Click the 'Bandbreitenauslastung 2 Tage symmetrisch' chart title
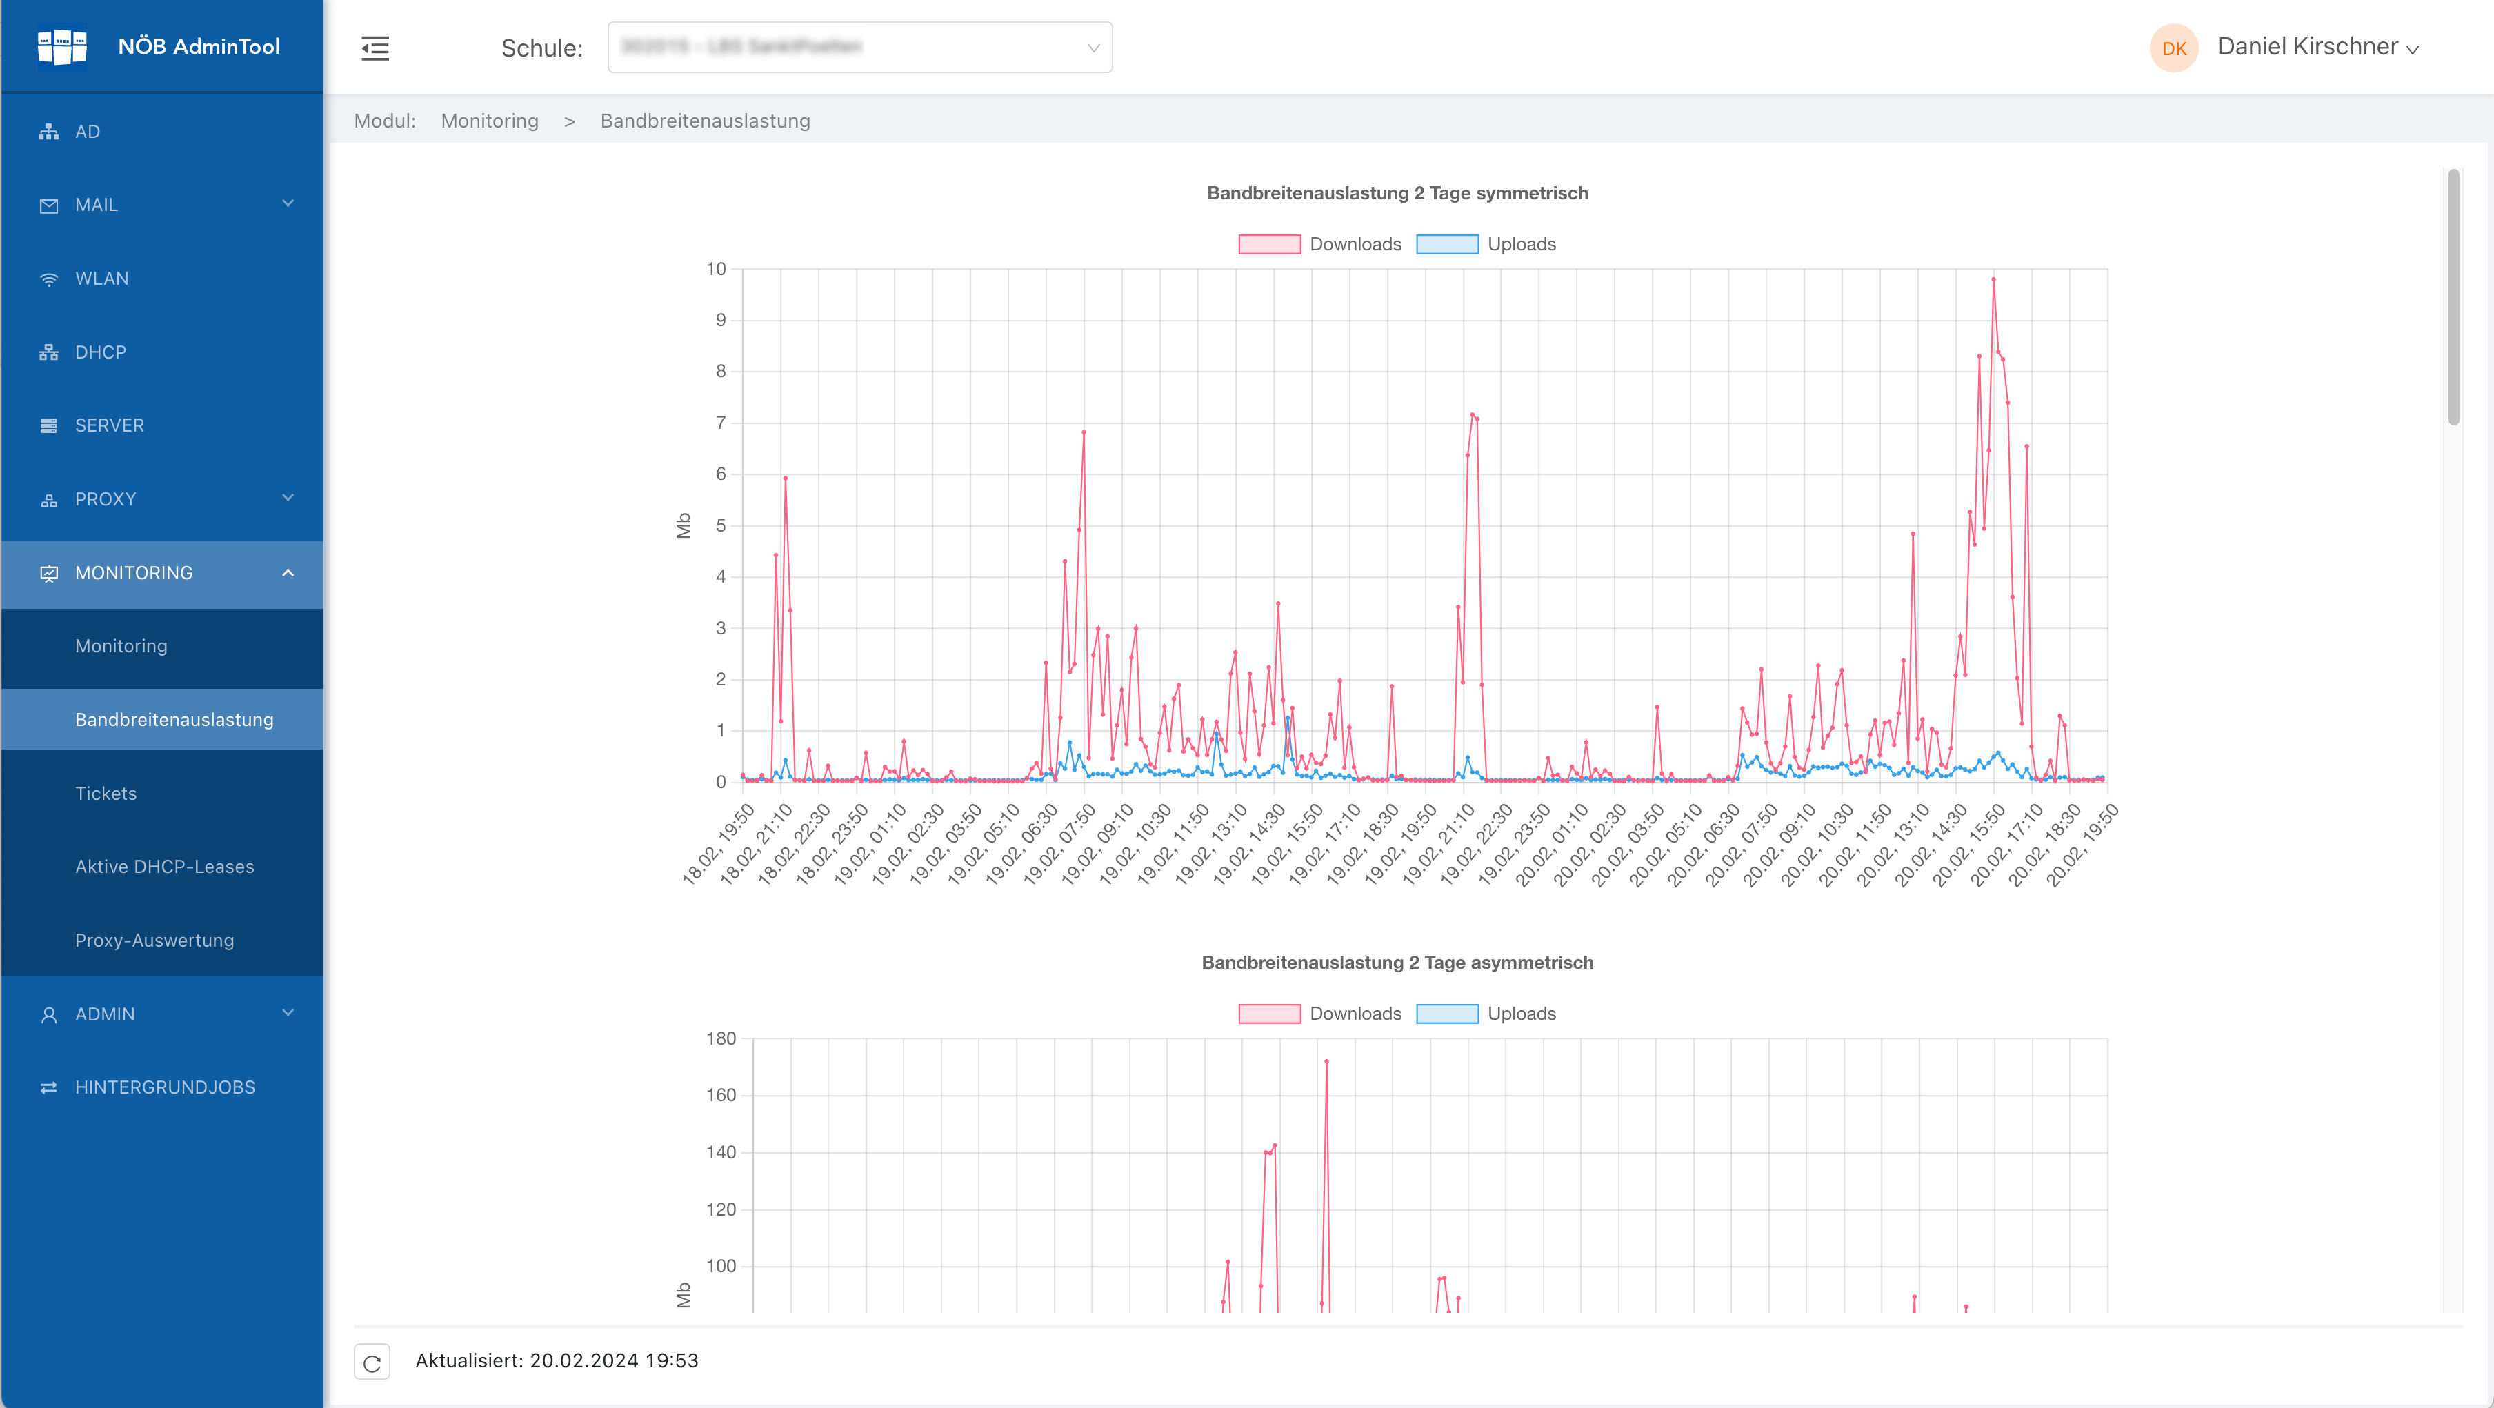Image resolution: width=2494 pixels, height=1408 pixels. point(1397,192)
